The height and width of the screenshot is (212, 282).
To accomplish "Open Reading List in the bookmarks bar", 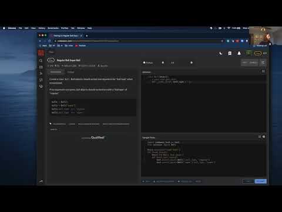I will tap(260, 45).
